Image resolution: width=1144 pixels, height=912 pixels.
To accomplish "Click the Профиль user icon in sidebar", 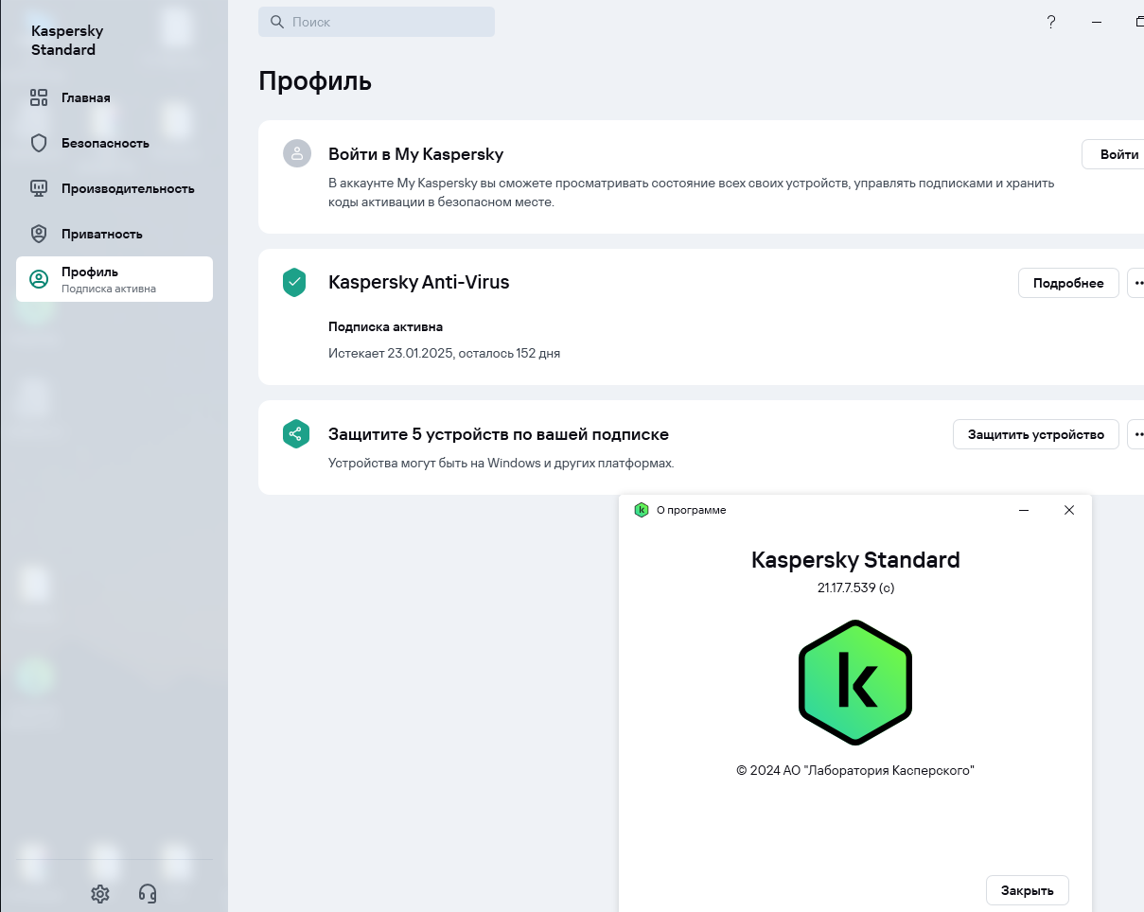I will 39,279.
